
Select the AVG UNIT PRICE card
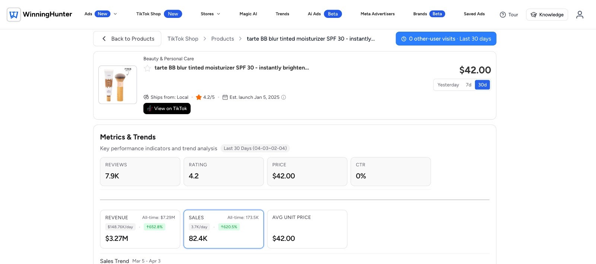[x=307, y=229]
